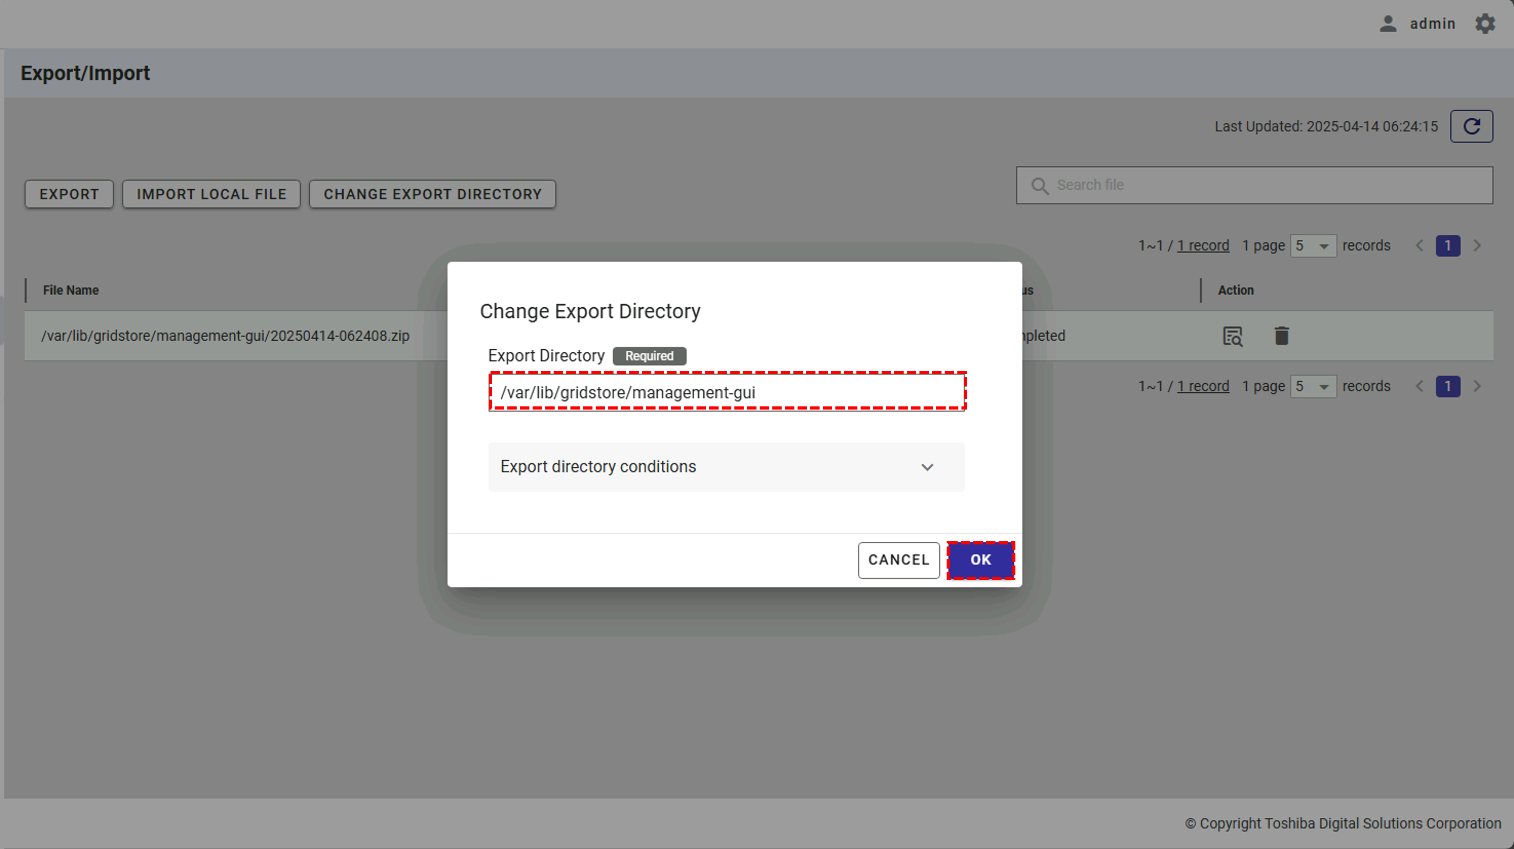This screenshot has width=1514, height=849.
Task: Go to previous page in bottom pagination
Action: pos(1419,386)
